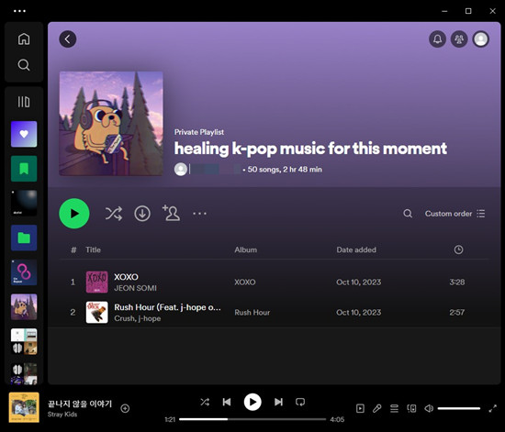Image resolution: width=505 pixels, height=432 pixels.
Task: Toggle repeat mode
Action: [x=300, y=402]
